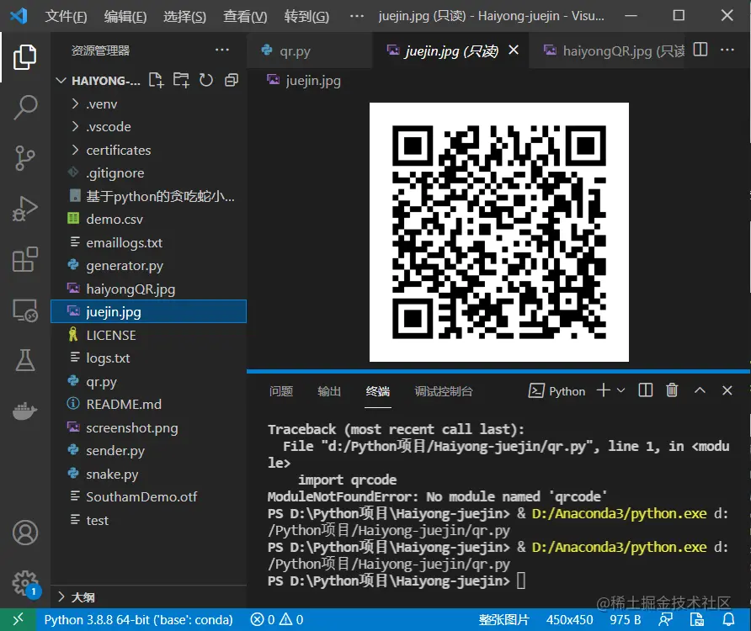Image resolution: width=751 pixels, height=631 pixels.
Task: Close the terminal panel
Action: tap(727, 390)
